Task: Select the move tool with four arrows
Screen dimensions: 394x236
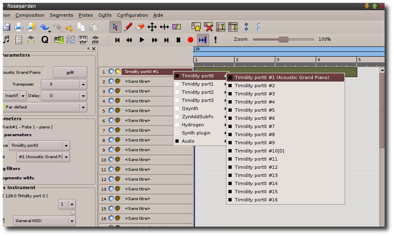Action: coord(152,27)
